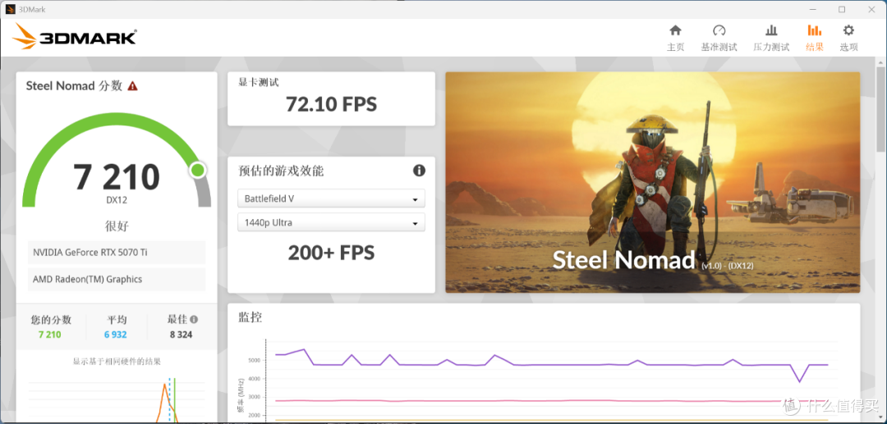This screenshot has height=424, width=887.
Task: Click the 200+ FPS estimated value
Action: [x=331, y=253]
